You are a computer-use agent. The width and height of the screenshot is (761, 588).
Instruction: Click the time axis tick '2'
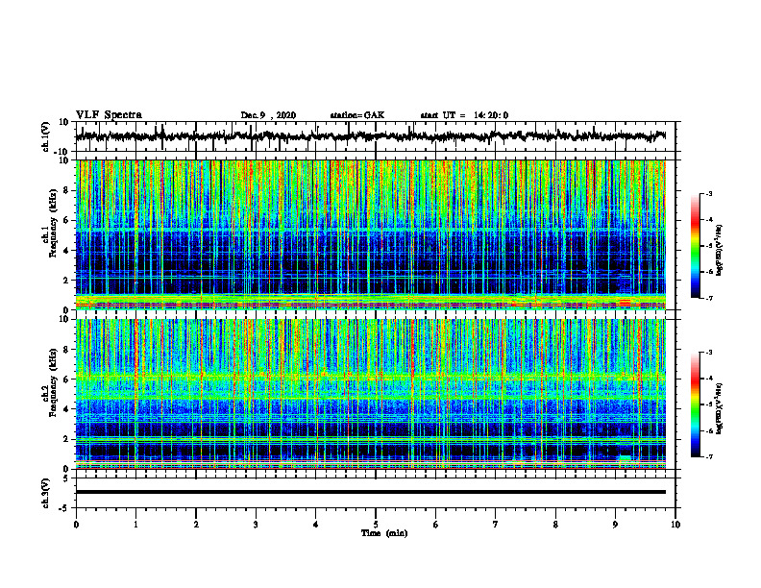point(196,525)
